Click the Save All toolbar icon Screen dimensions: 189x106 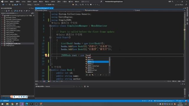click(x=17, y=5)
